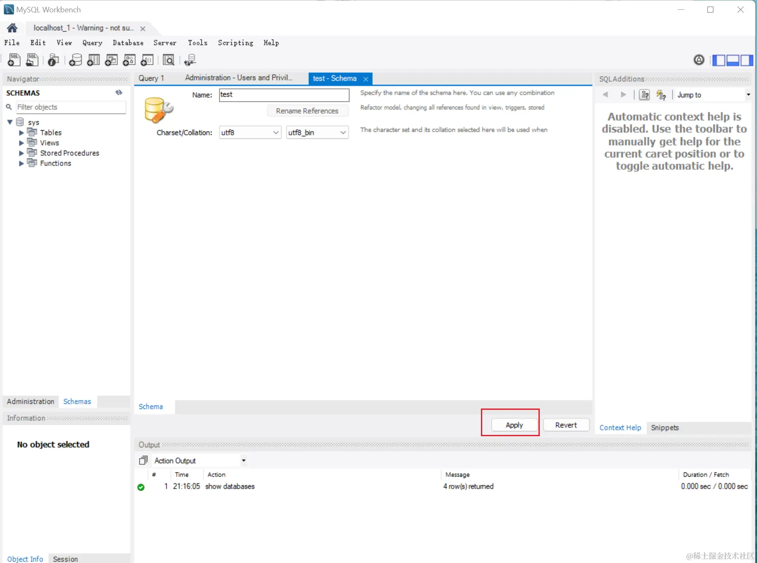The image size is (757, 563).
Task: Create a new schema from toolbar
Action: point(75,60)
